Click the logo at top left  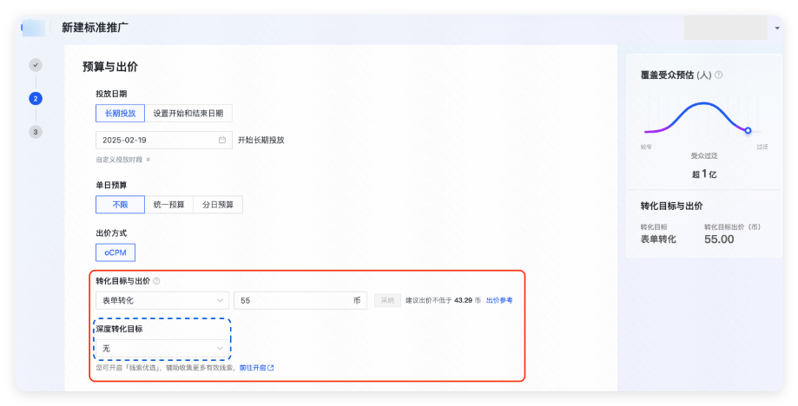[x=34, y=28]
